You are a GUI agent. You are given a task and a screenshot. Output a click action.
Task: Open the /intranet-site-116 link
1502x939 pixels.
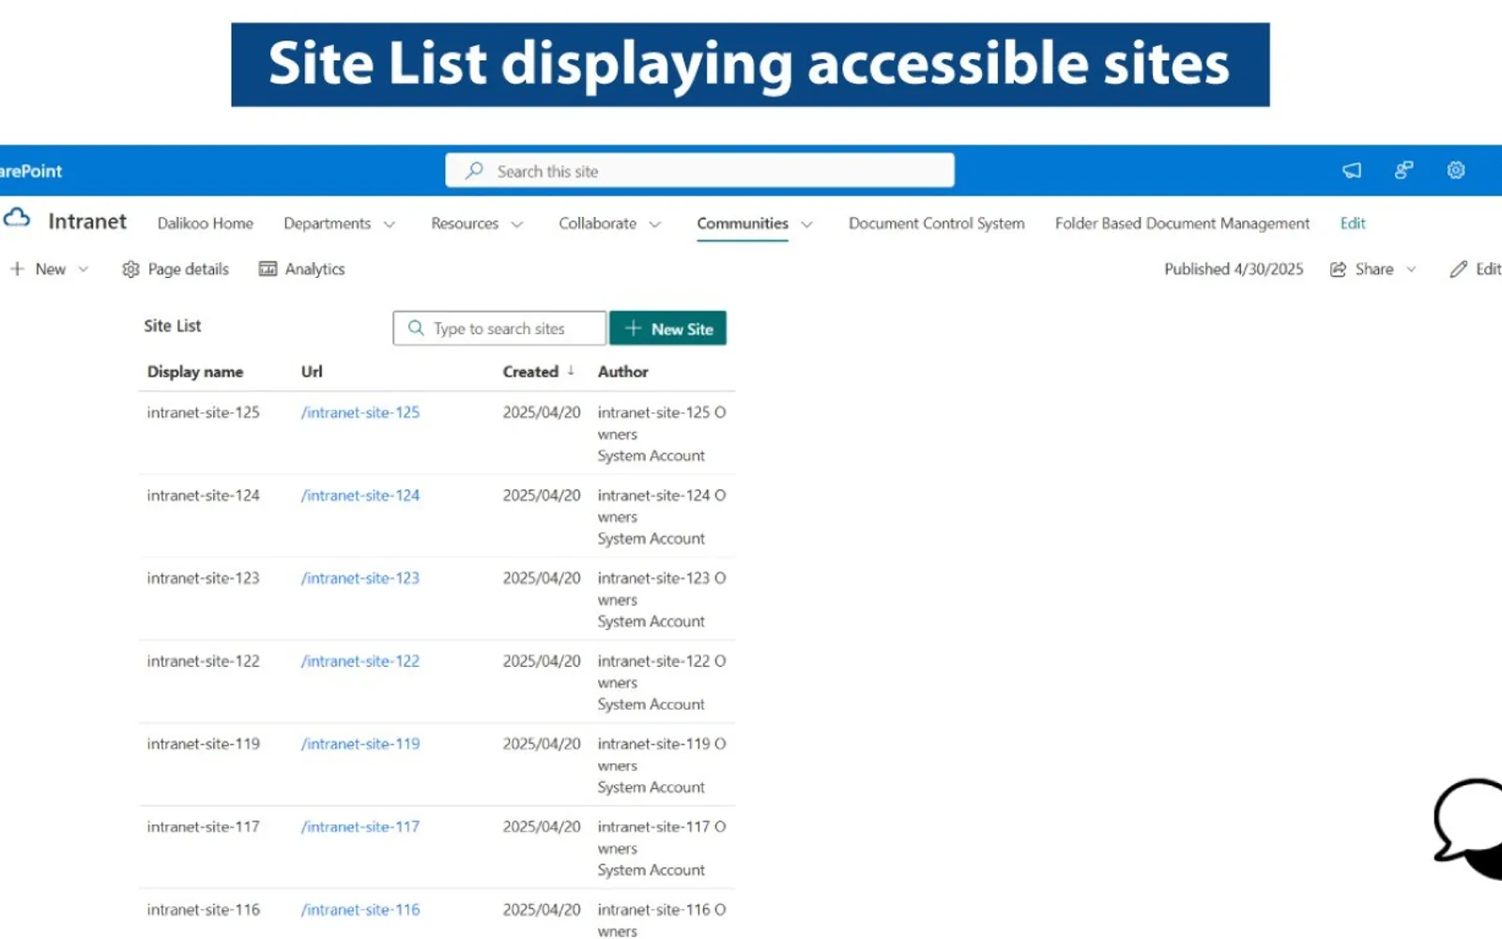(360, 910)
